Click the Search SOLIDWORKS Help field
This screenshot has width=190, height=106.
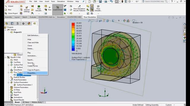154,1
